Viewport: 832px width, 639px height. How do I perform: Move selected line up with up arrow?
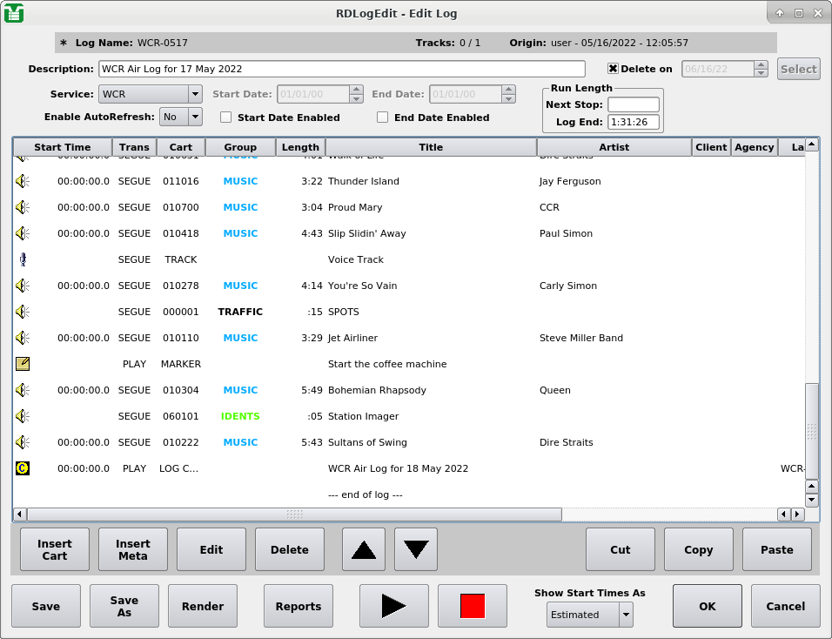coord(364,549)
